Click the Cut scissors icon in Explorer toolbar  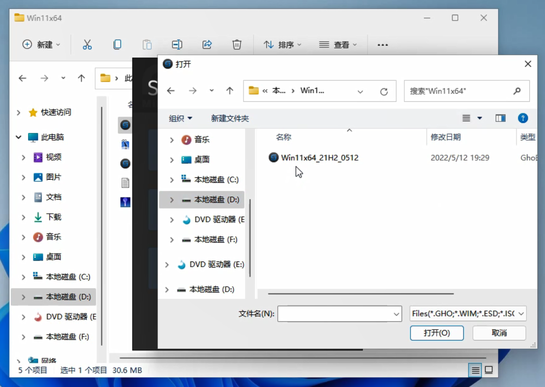87,44
